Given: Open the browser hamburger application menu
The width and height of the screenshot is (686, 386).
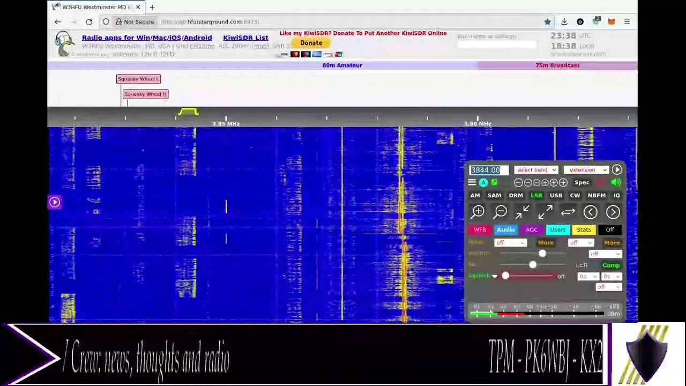Looking at the screenshot, I should click(x=627, y=22).
